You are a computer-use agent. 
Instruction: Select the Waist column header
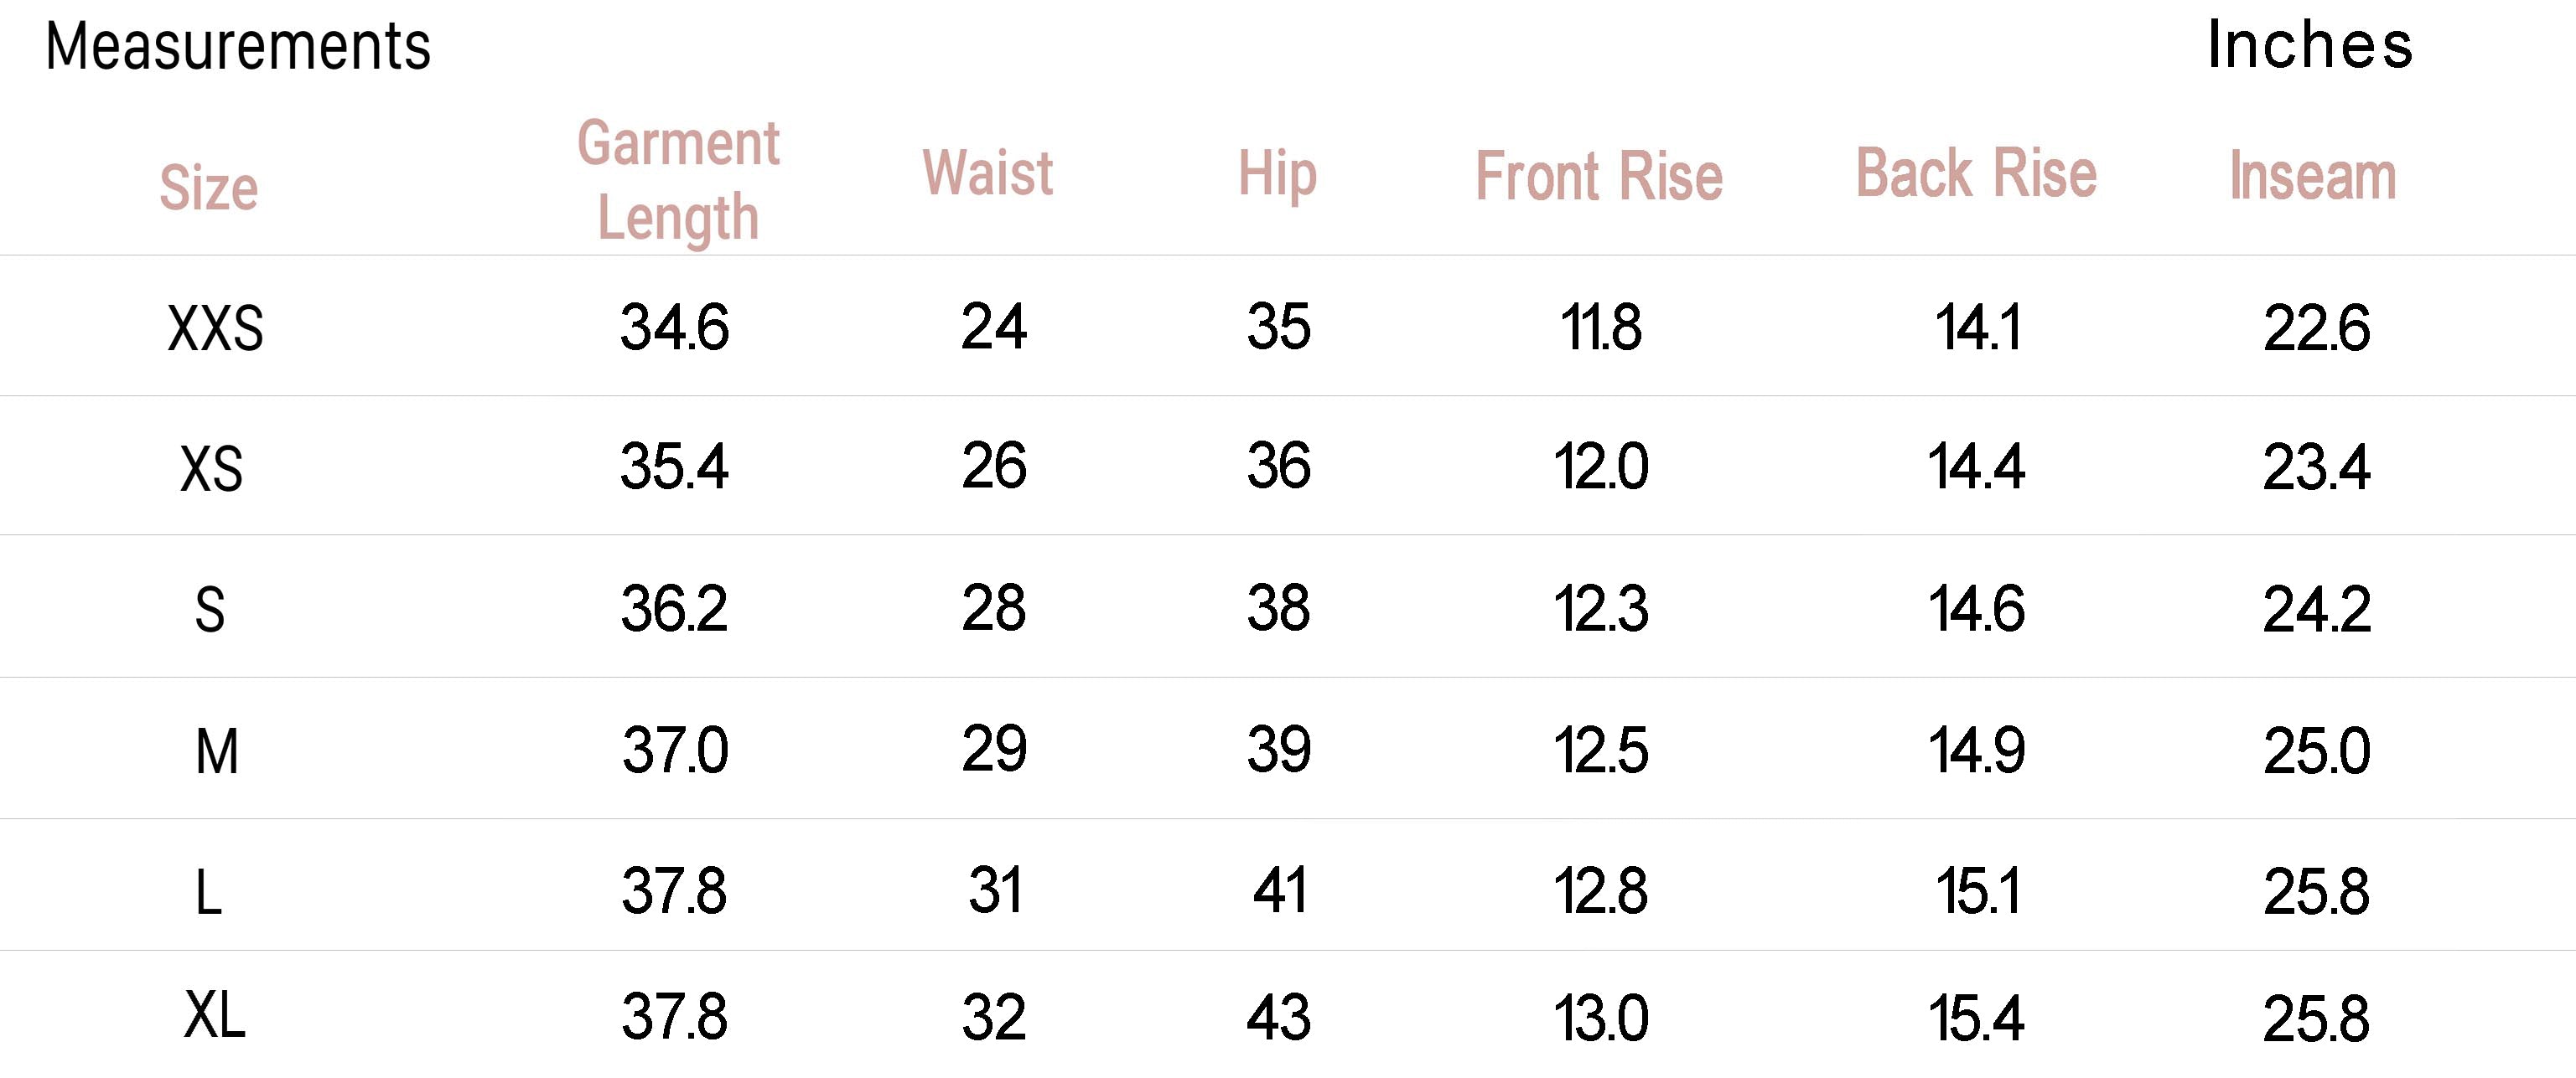click(x=988, y=173)
